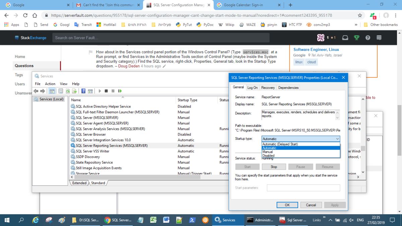402x226 pixels.
Task: Open the Server Fault help icon
Action: point(368,38)
